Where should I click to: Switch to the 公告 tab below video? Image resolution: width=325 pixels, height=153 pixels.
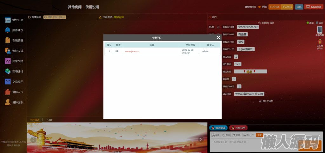[50, 120]
